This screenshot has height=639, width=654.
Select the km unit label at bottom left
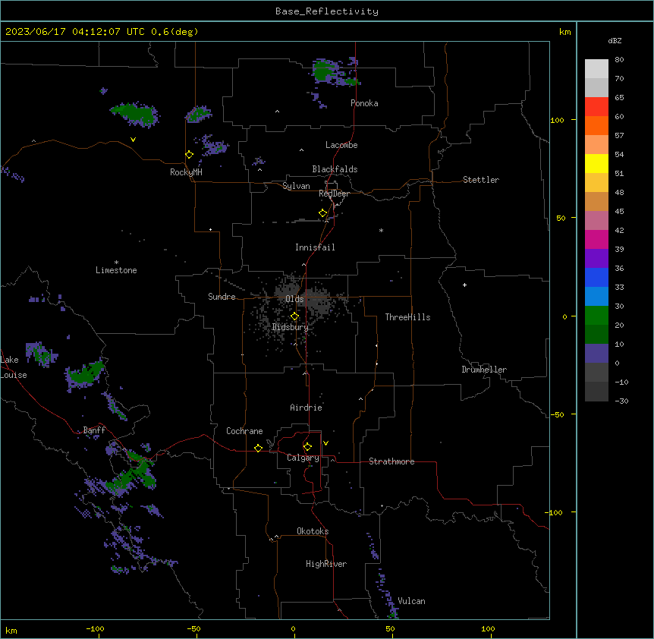[x=11, y=630]
